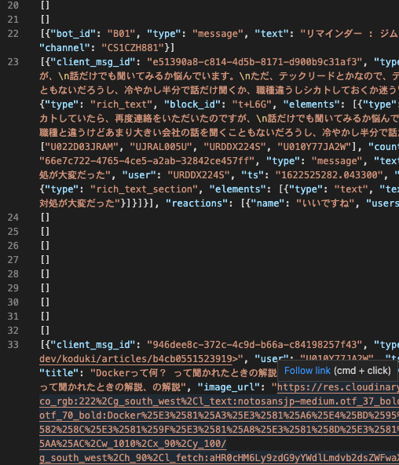Click the "rich_text" type value
Viewport: 399px width, 465px height.
coord(122,104)
